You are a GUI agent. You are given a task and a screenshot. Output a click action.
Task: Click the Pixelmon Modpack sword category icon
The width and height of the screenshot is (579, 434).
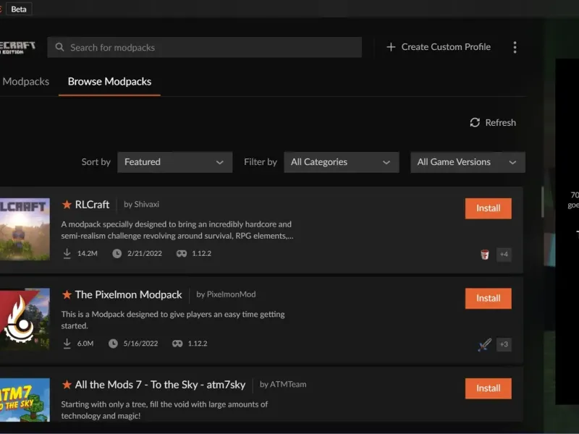tap(484, 344)
